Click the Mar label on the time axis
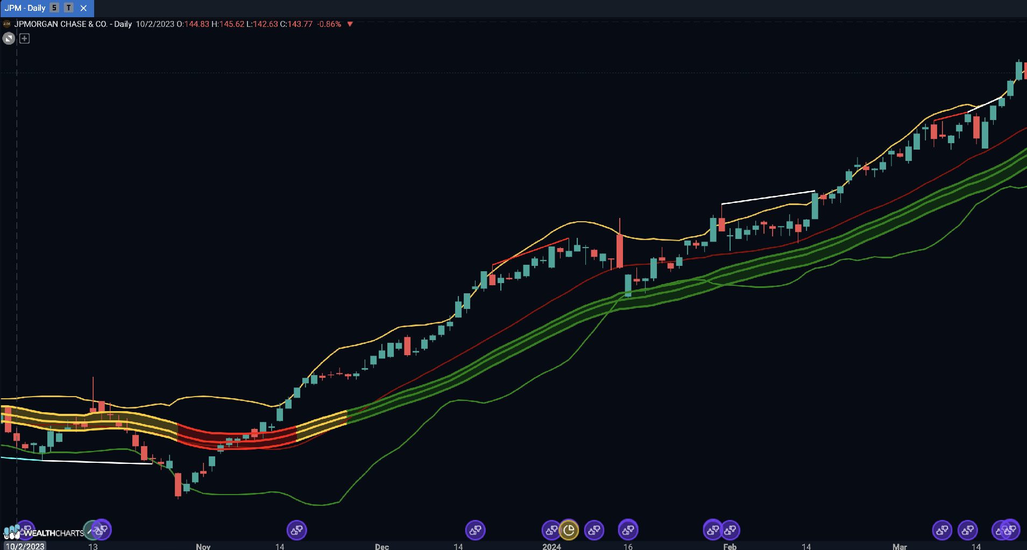The width and height of the screenshot is (1027, 550). point(899,546)
